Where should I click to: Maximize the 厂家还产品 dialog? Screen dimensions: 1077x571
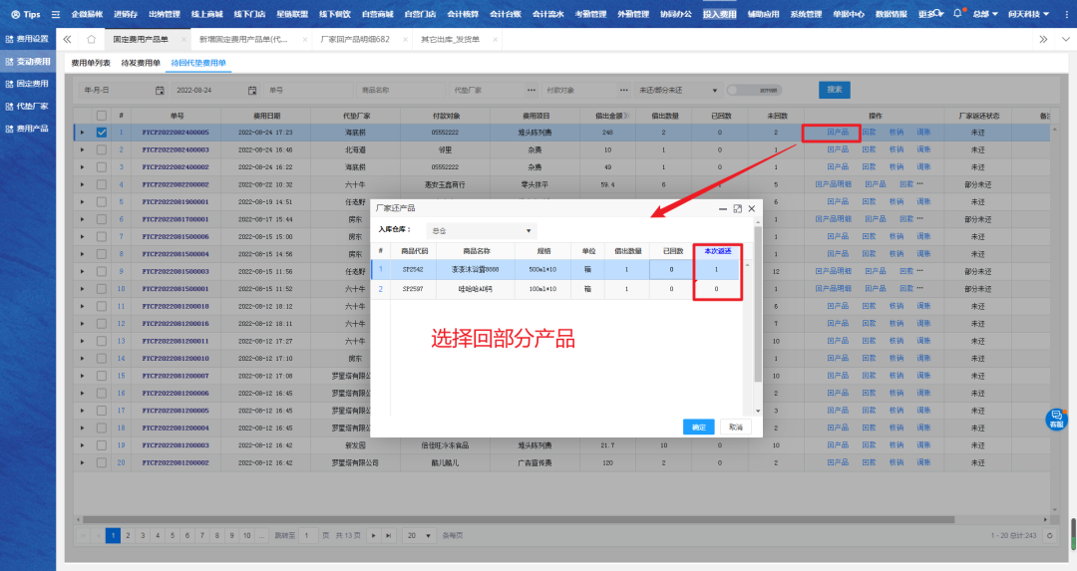pos(737,208)
